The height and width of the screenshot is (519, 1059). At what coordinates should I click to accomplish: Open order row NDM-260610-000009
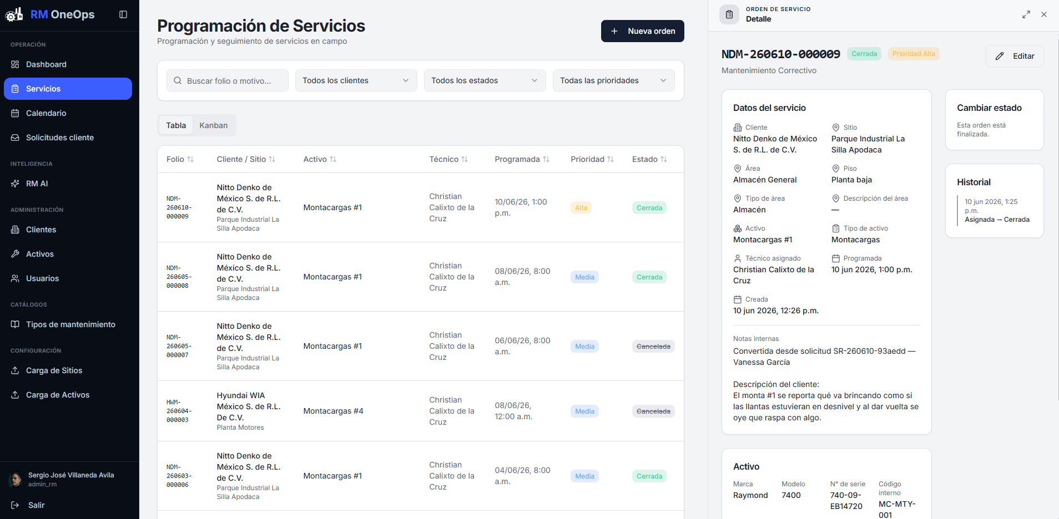tap(421, 207)
